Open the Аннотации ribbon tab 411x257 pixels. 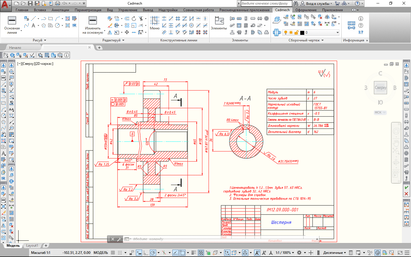pos(60,10)
